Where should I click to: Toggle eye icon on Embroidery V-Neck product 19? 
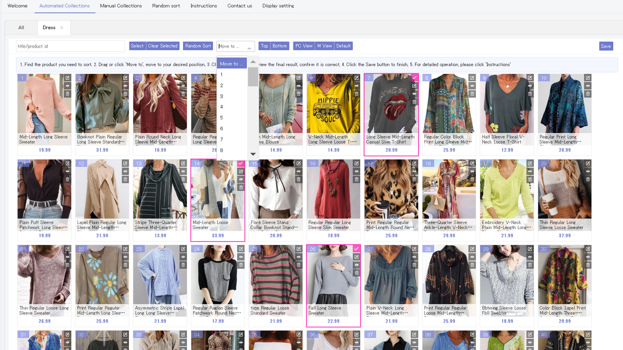click(x=530, y=171)
